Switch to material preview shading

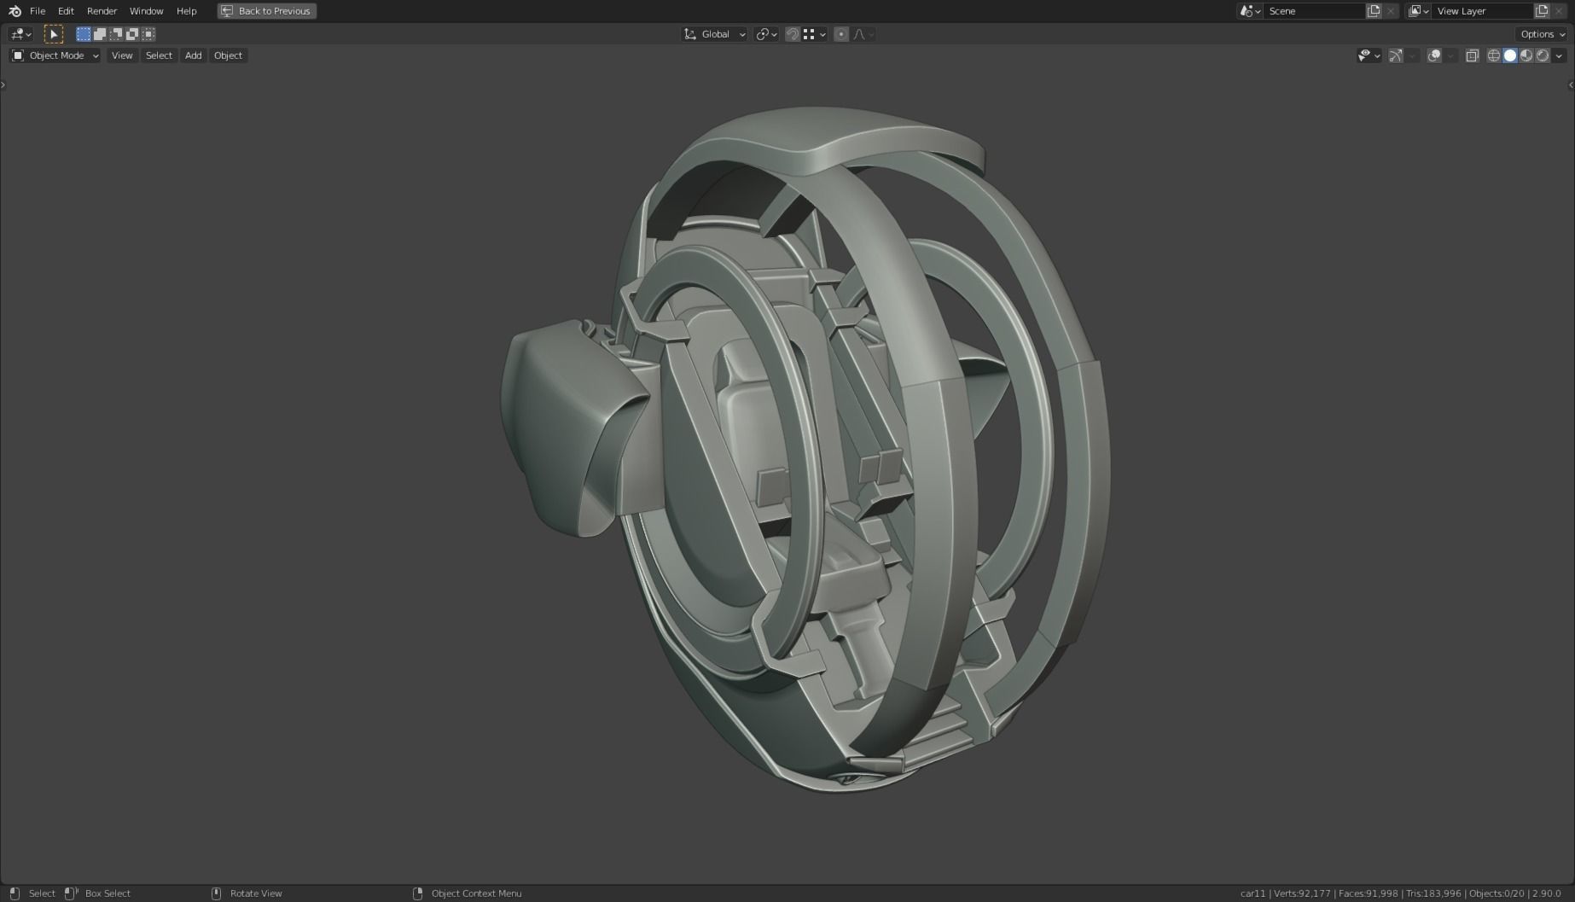pyautogui.click(x=1526, y=55)
